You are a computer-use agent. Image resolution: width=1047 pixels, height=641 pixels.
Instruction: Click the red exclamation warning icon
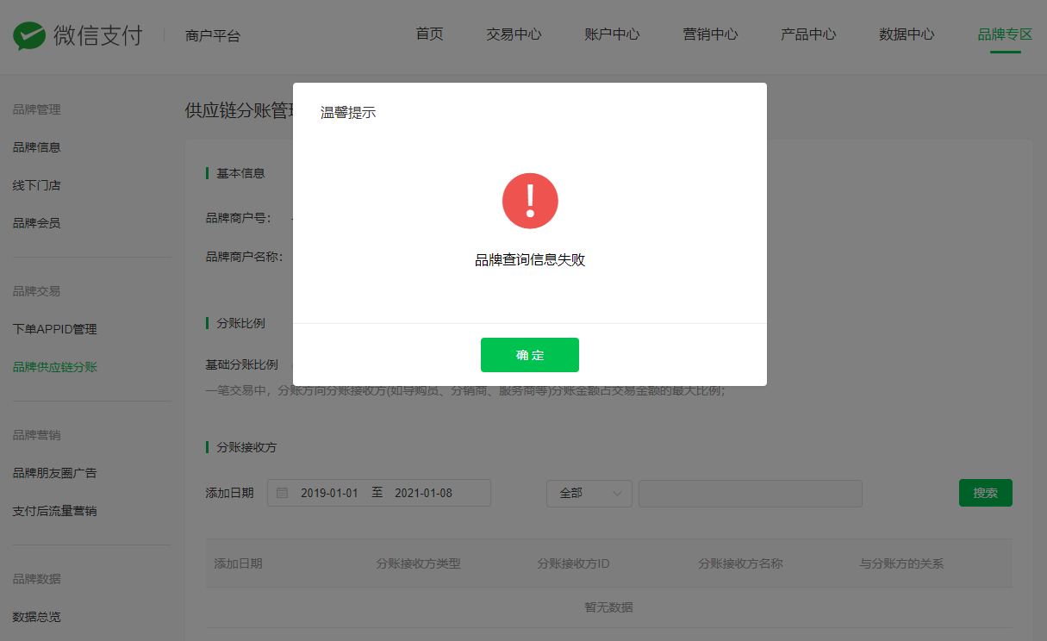pos(530,201)
